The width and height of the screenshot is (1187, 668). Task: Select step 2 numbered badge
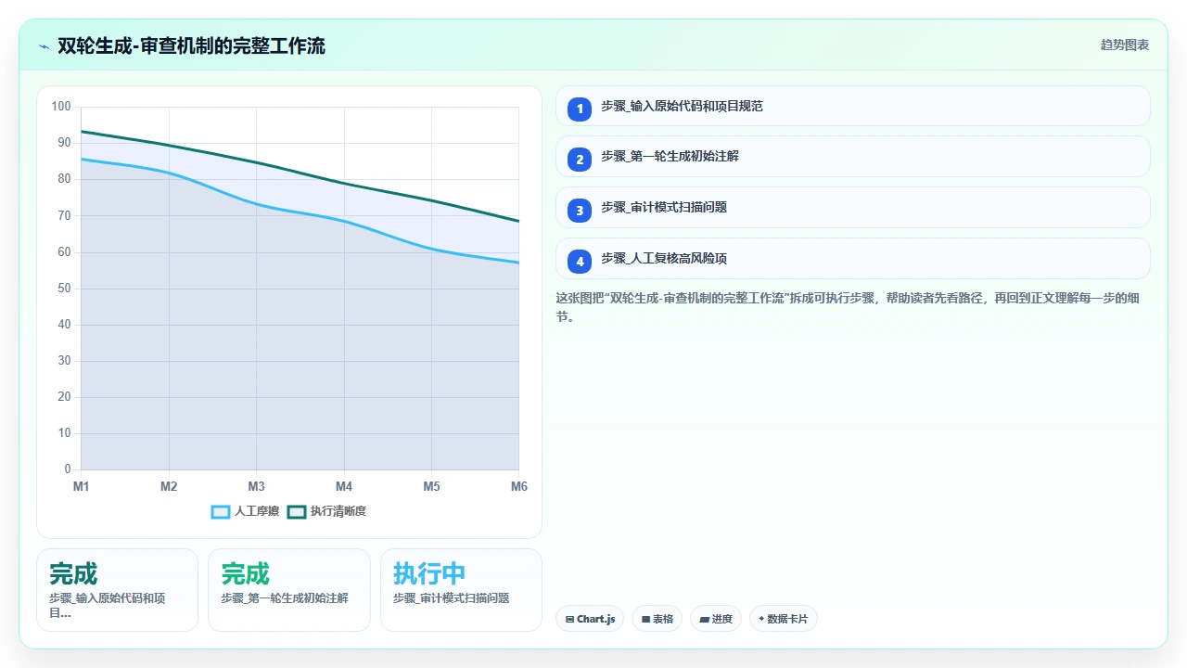click(x=580, y=160)
